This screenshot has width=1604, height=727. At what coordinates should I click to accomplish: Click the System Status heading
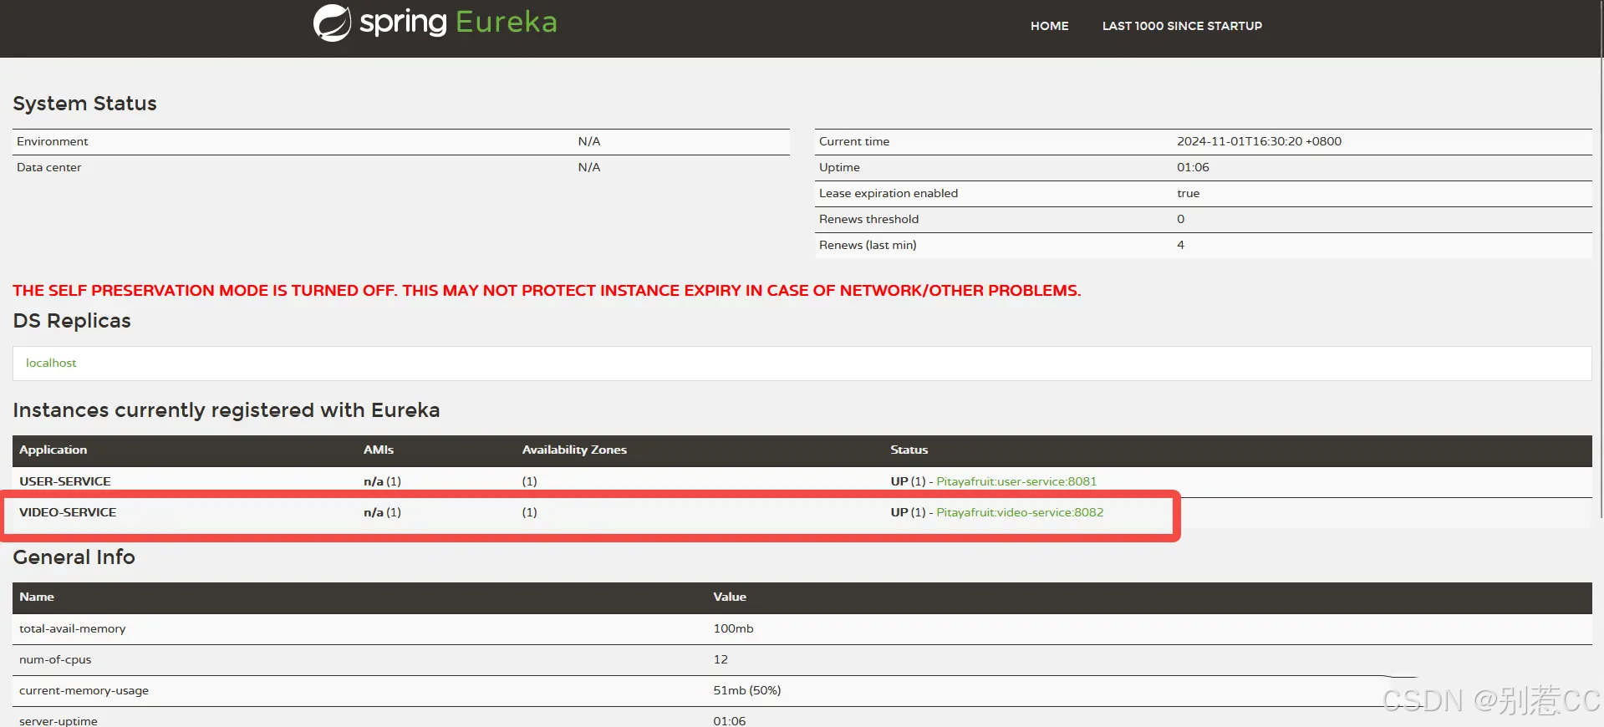84,104
